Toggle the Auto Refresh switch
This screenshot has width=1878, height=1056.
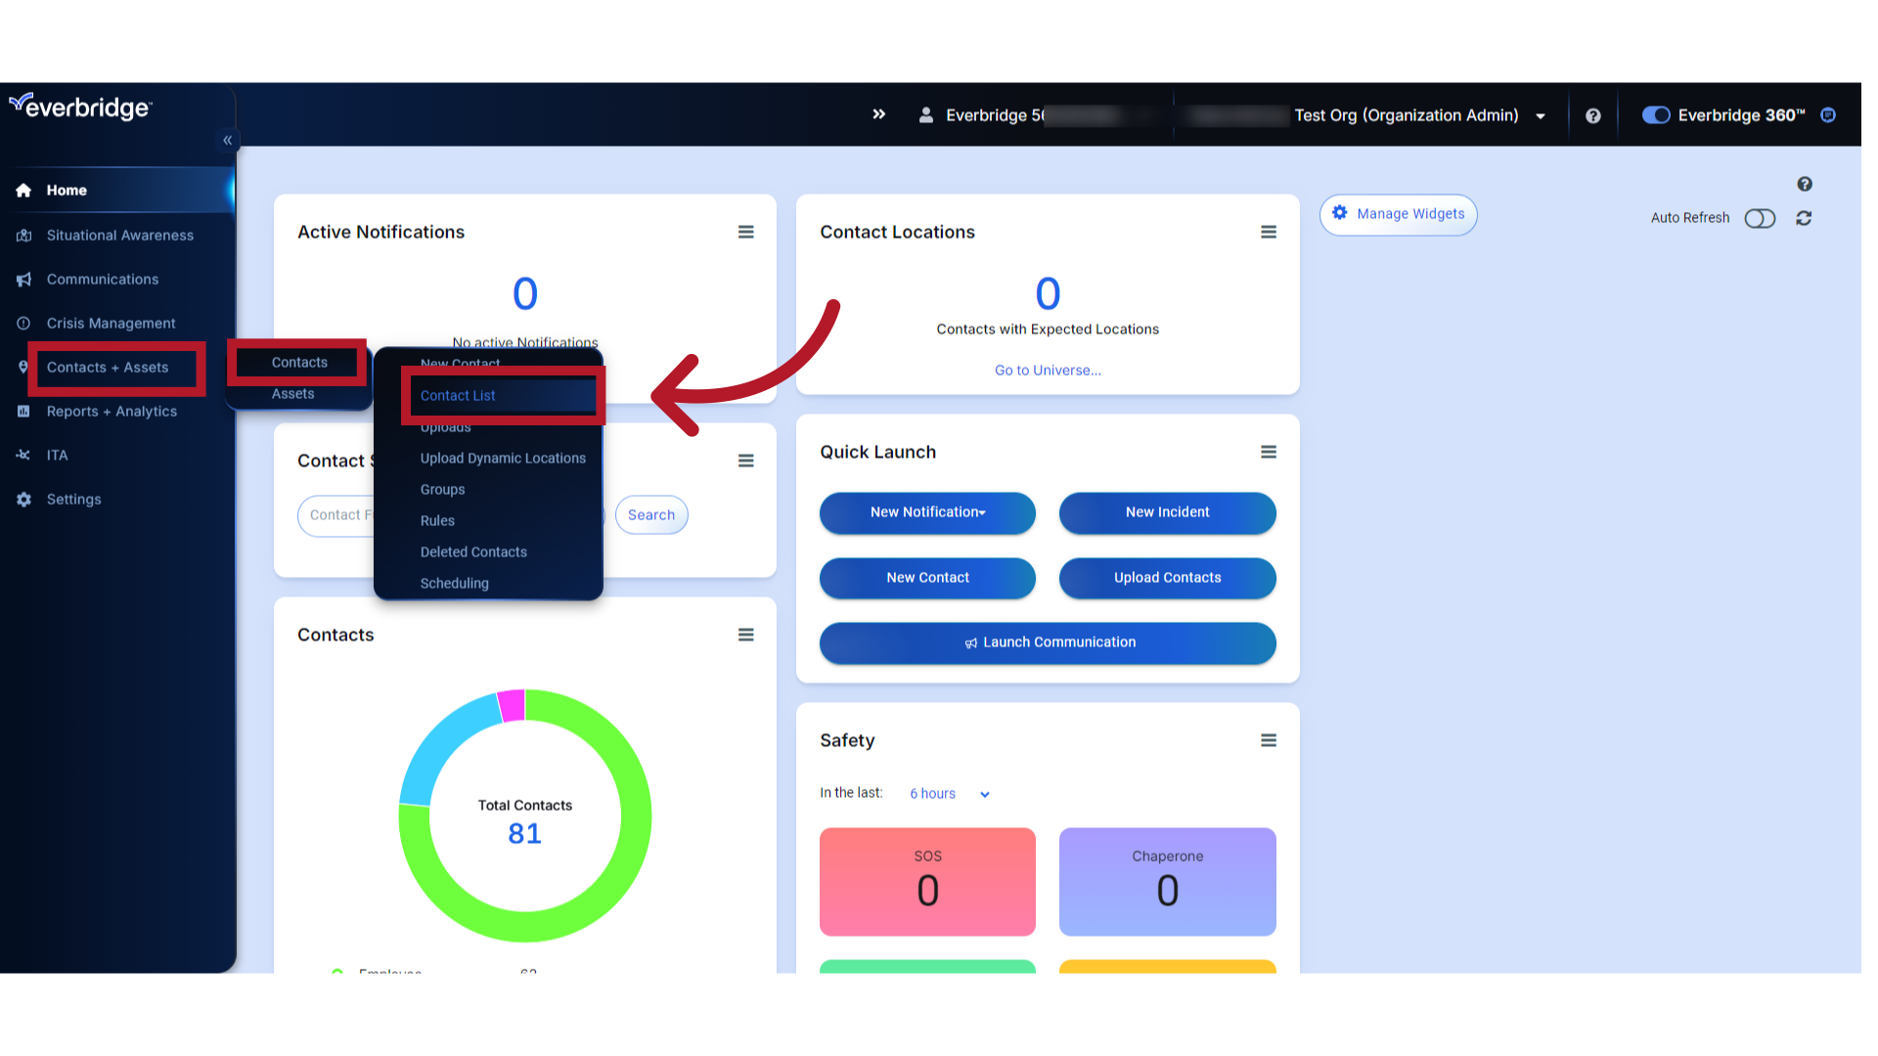[1760, 218]
